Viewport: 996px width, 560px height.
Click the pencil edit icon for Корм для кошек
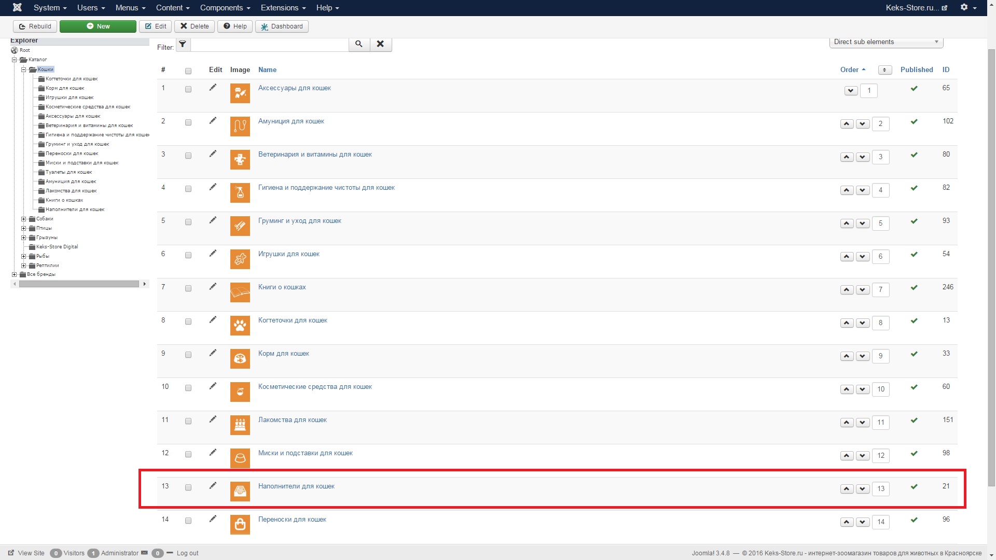pyautogui.click(x=213, y=353)
